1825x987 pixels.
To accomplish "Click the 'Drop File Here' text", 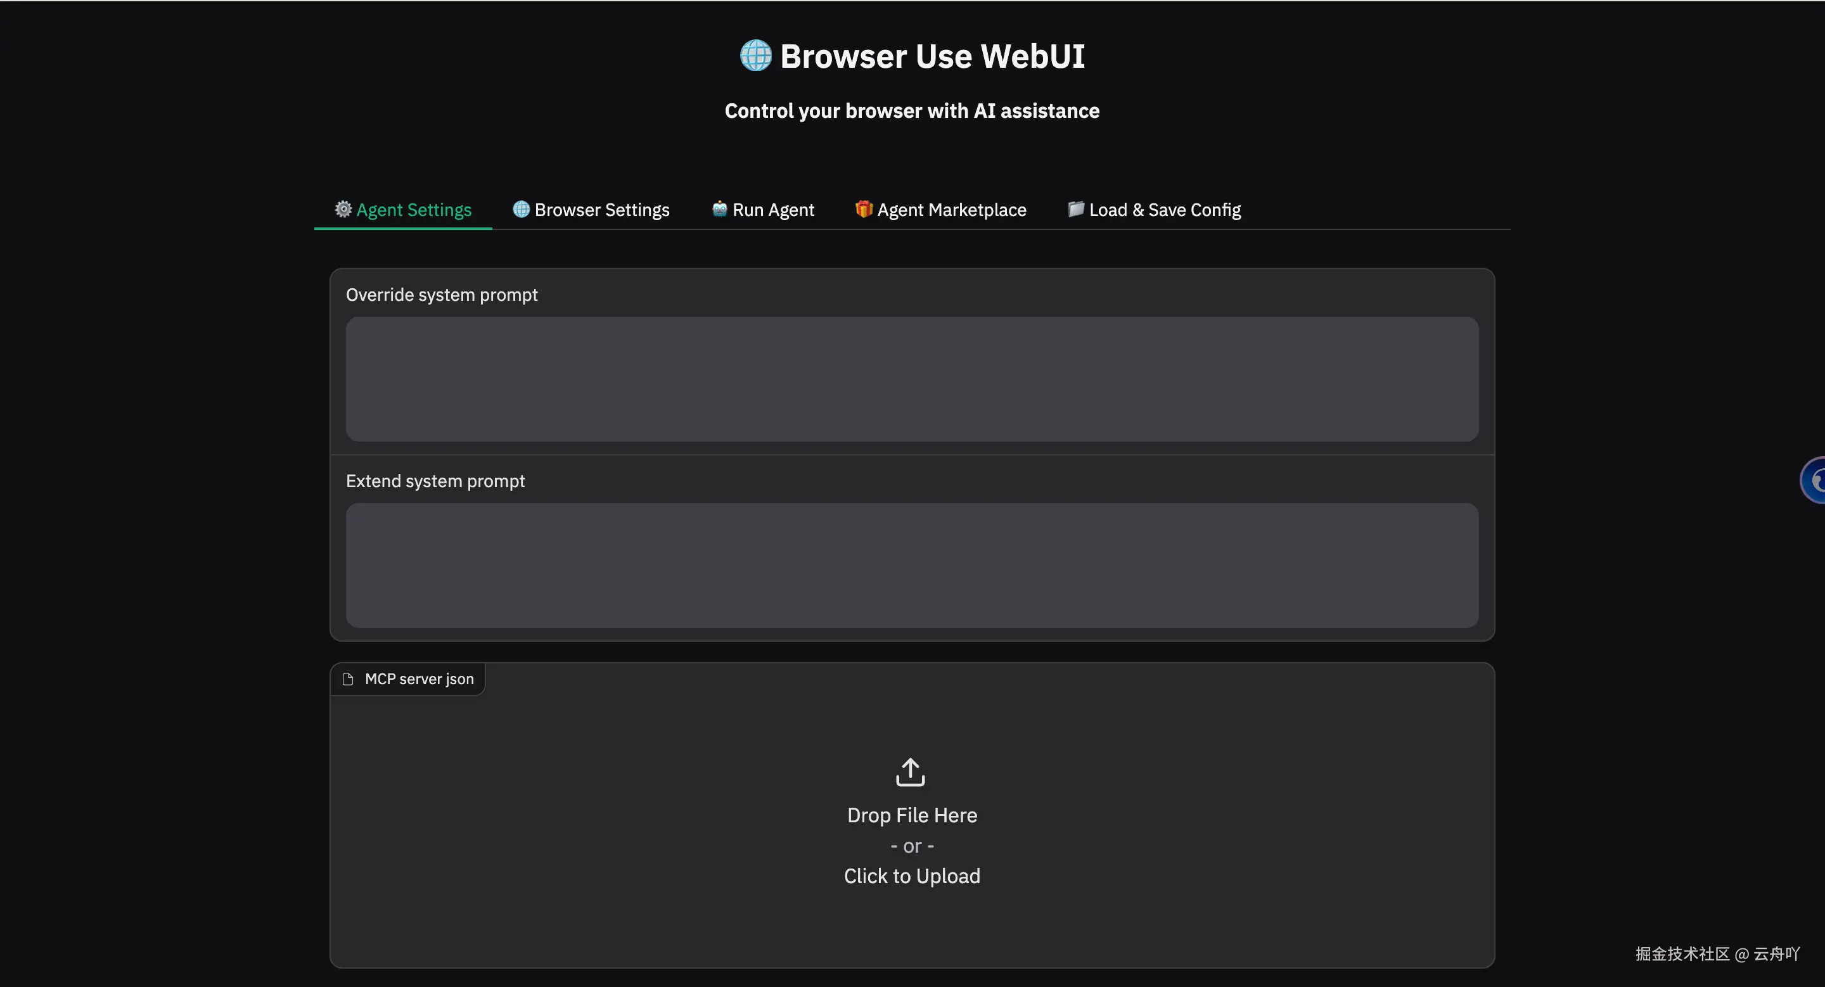I will [912, 815].
